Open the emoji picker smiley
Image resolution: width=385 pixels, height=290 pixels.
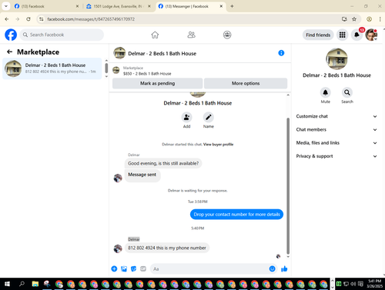pos(273,268)
